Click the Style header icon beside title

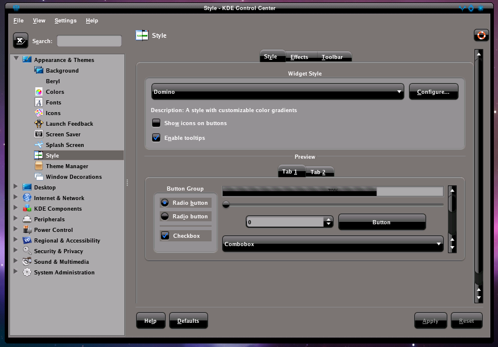tap(142, 35)
